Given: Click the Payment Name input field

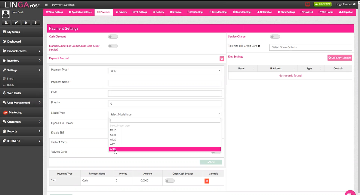Looking at the screenshot, I should pyautogui.click(x=165, y=83).
